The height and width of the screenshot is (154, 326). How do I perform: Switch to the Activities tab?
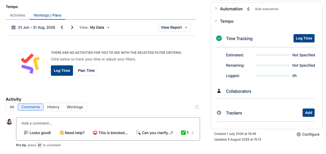(x=17, y=15)
